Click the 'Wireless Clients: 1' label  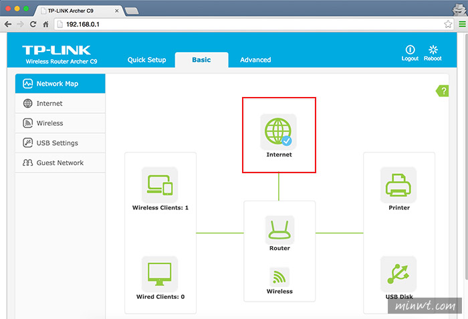click(x=160, y=207)
